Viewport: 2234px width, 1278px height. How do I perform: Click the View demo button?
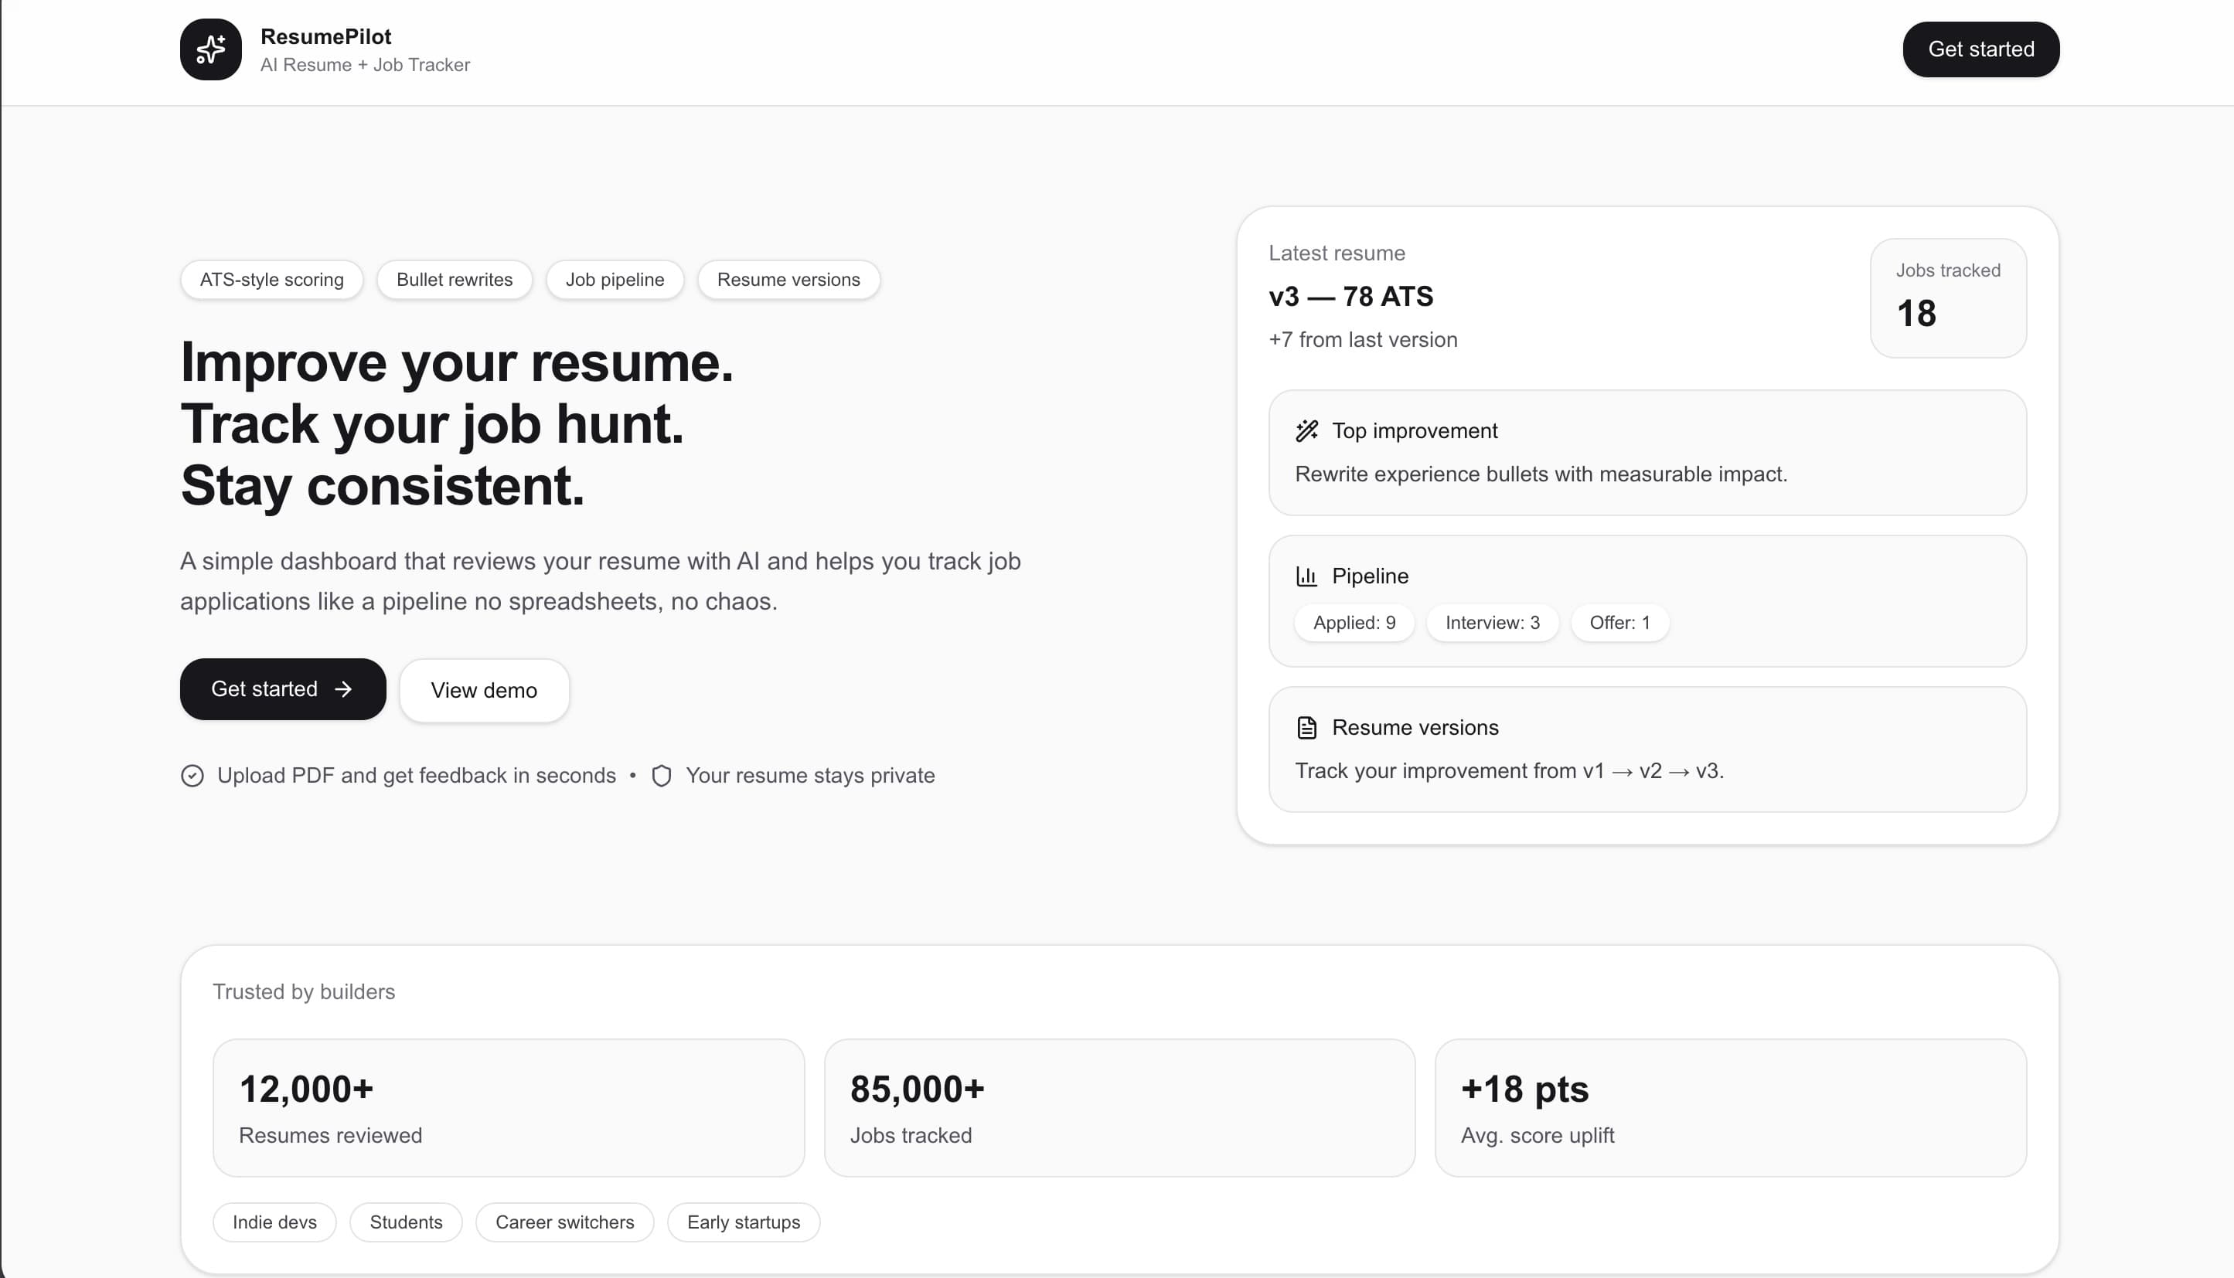tap(484, 690)
